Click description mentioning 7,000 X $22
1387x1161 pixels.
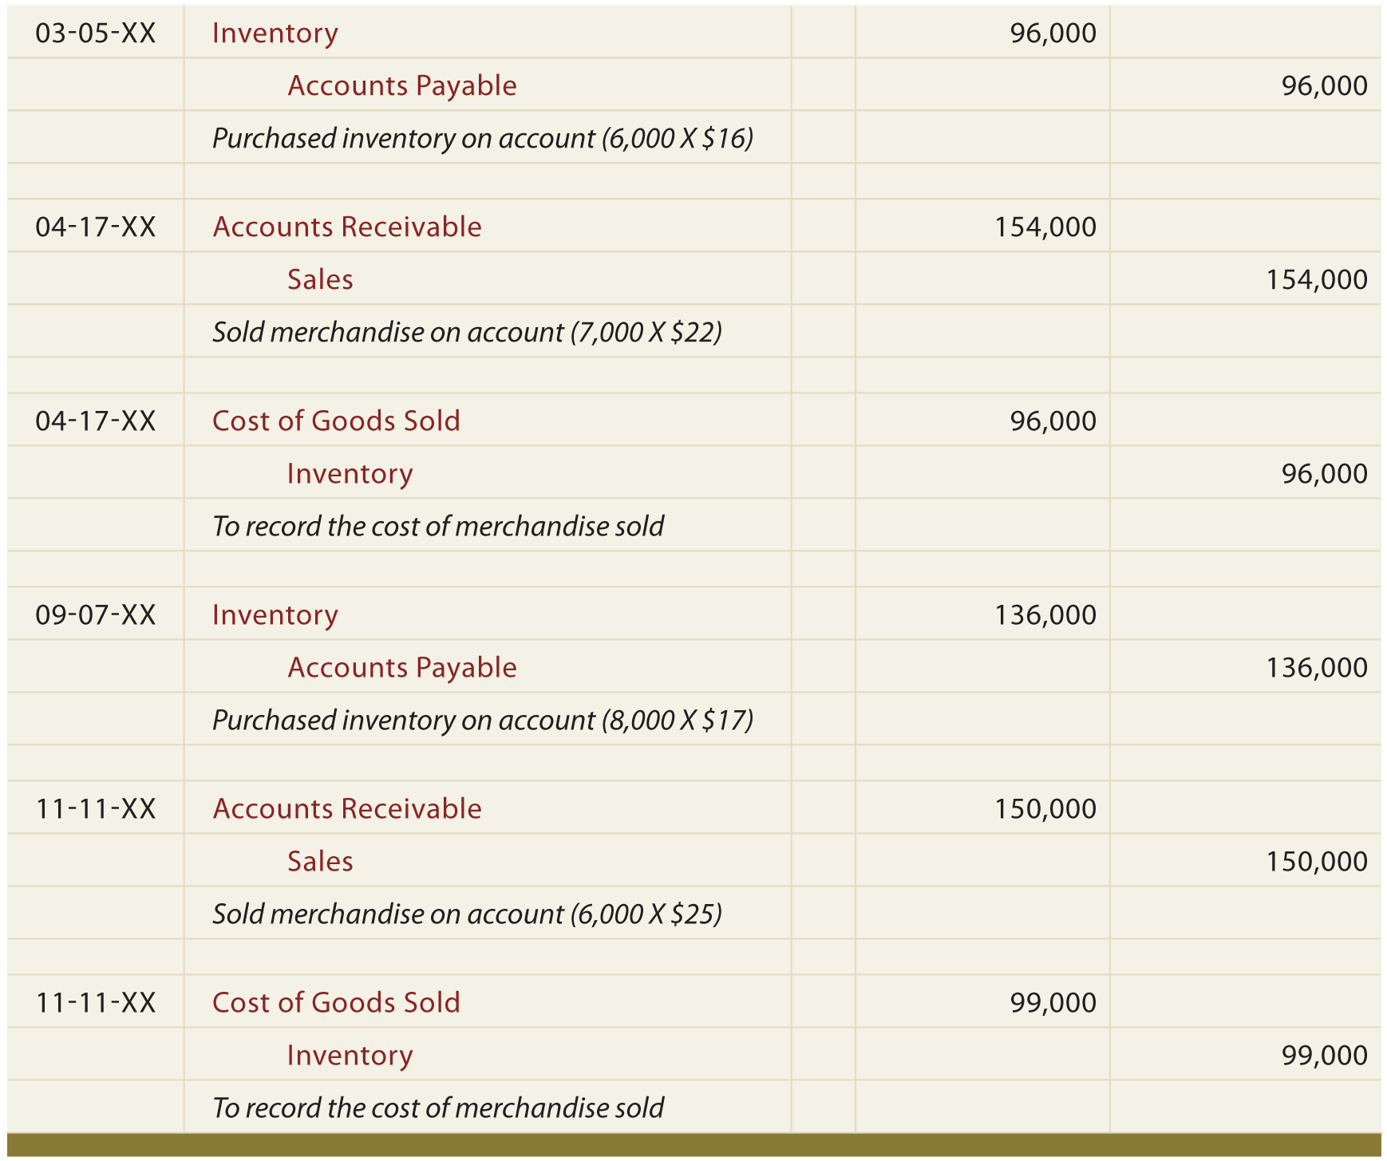[x=467, y=333]
